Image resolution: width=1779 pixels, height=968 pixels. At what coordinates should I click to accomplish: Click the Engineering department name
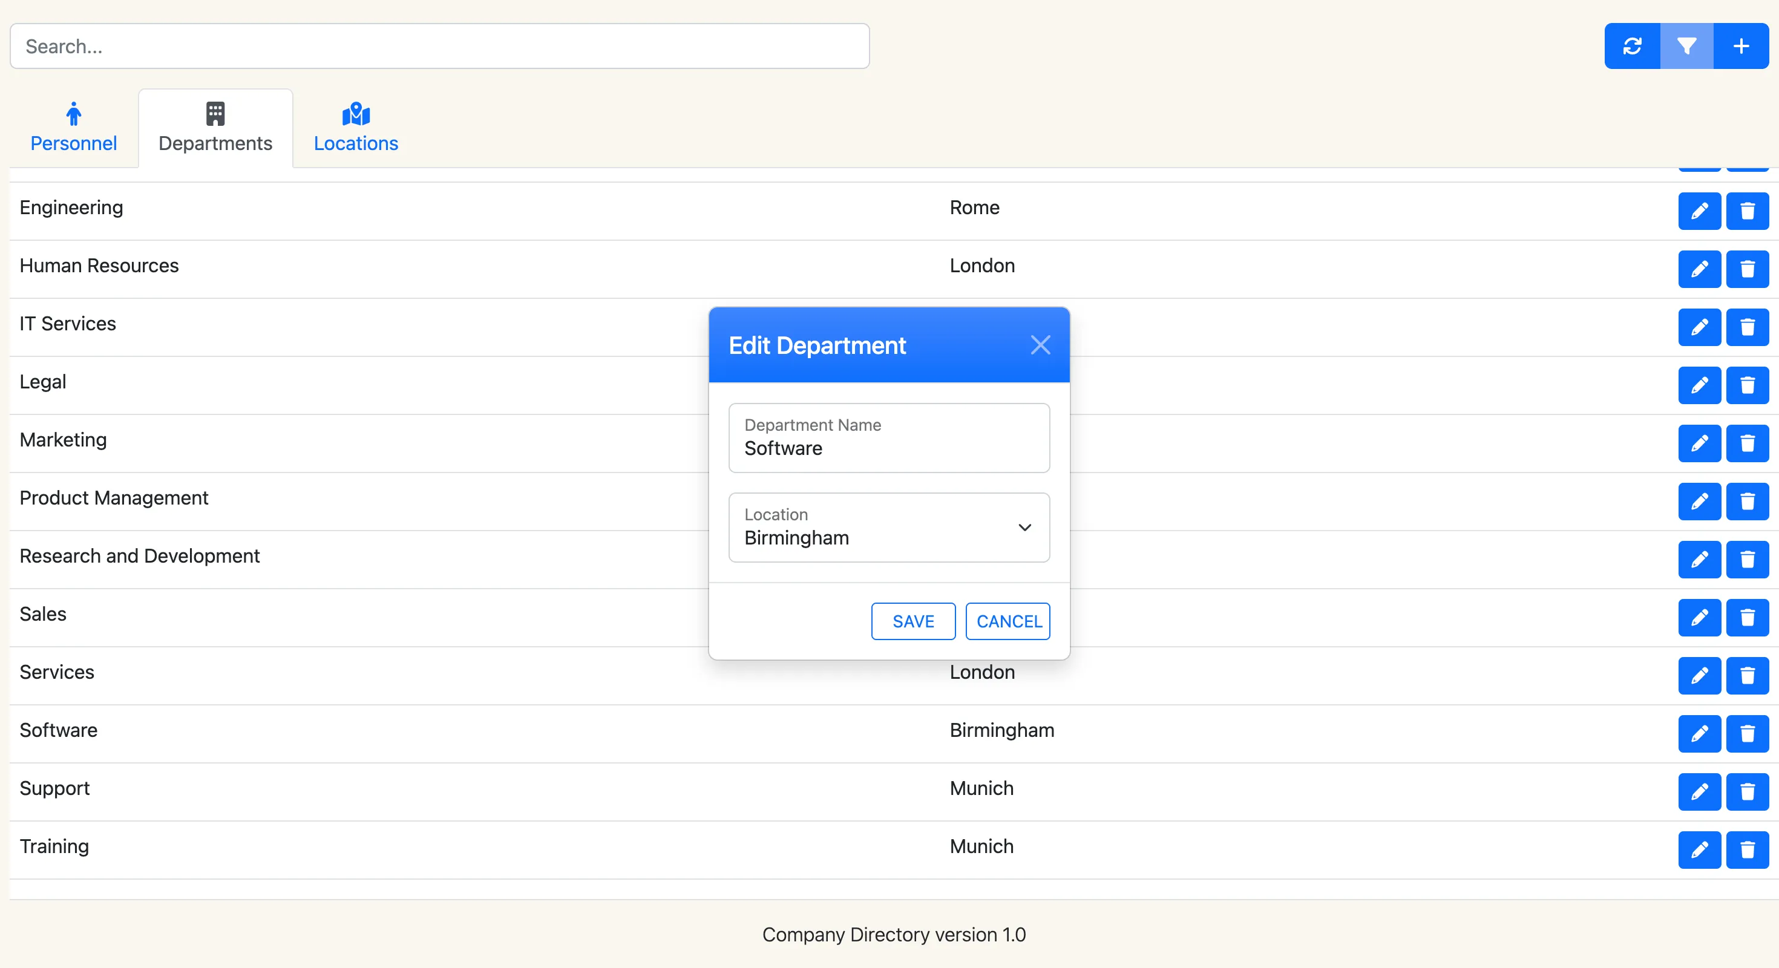pyautogui.click(x=71, y=208)
